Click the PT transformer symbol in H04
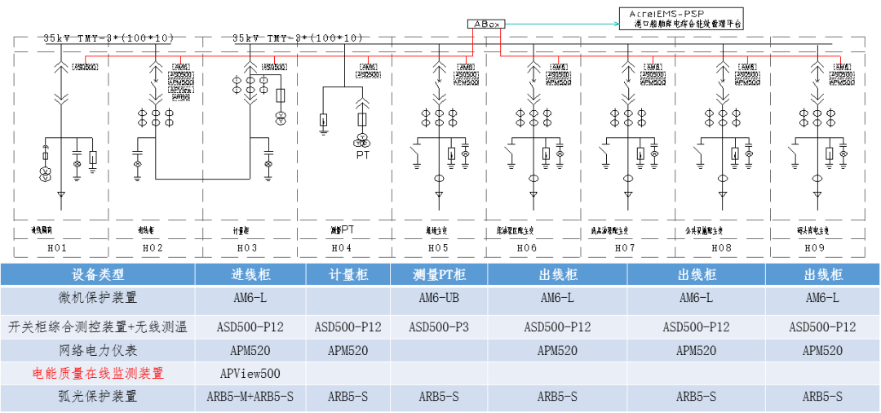 (x=362, y=140)
